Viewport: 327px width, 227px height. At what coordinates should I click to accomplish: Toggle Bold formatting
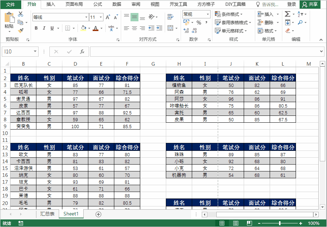tap(36, 28)
